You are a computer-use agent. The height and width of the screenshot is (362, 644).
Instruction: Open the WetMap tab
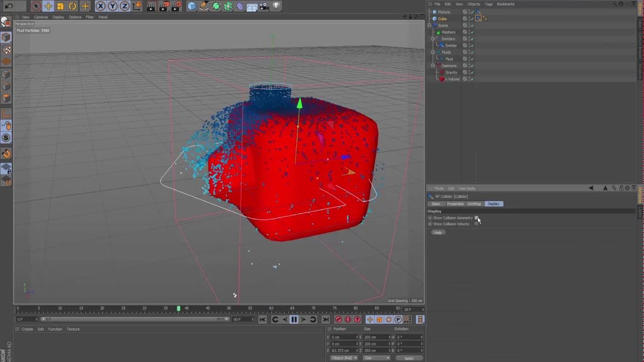tap(474, 204)
